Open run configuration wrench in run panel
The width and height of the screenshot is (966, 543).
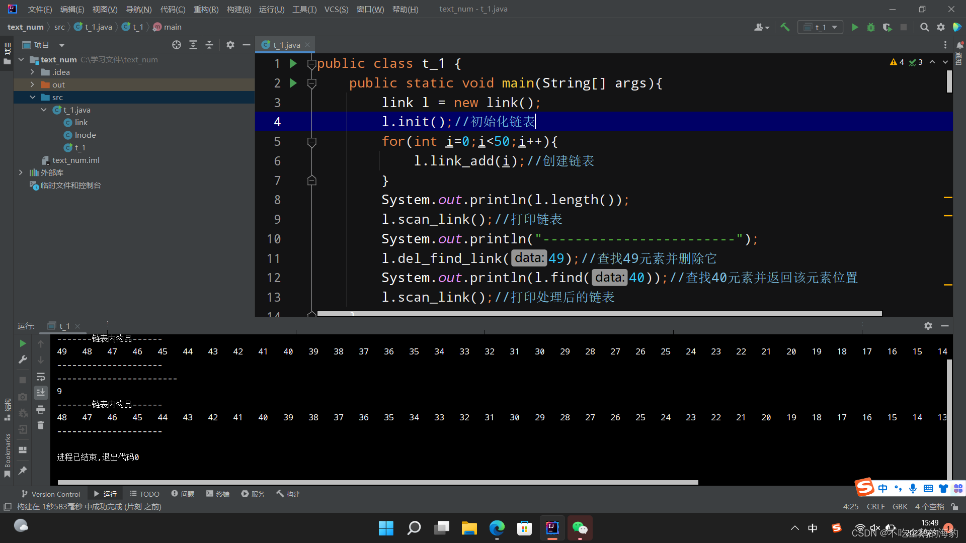coord(23,359)
